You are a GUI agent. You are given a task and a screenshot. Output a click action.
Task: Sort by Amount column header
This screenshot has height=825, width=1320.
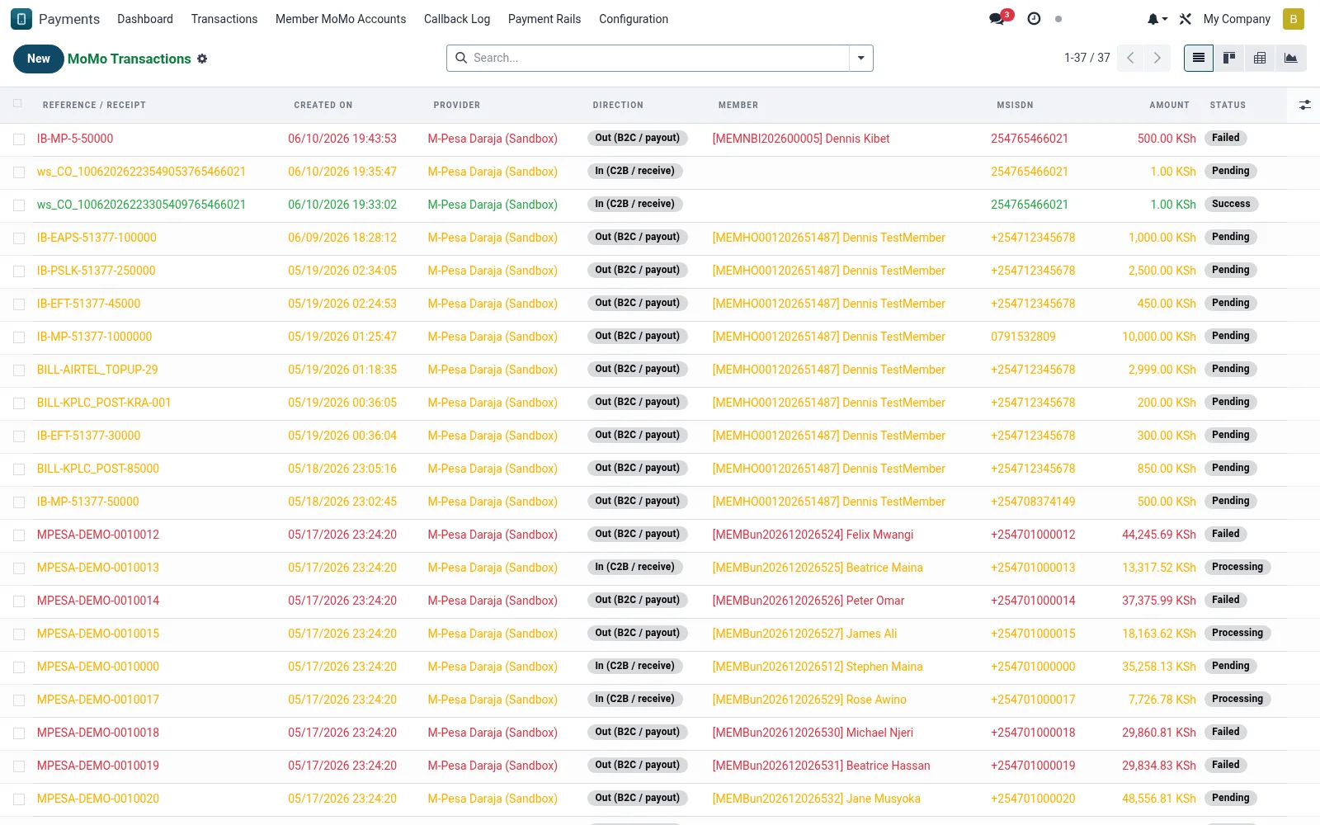point(1170,106)
